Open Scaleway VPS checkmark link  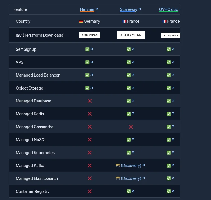pos(130,62)
